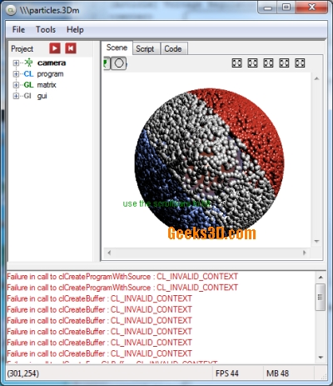
Task: Click scene viewport scroll down arrow
Action: (316, 241)
